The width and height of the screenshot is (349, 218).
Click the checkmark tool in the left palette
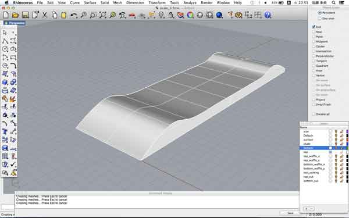point(13,165)
